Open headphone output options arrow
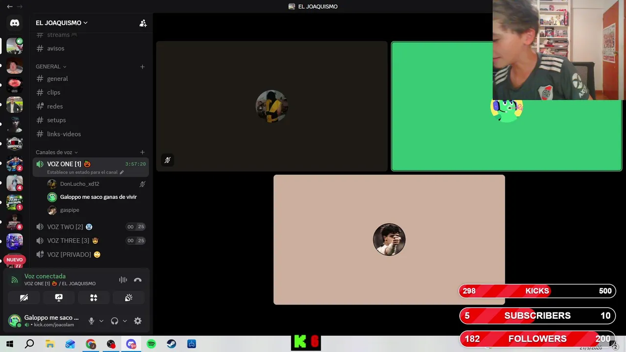 (x=125, y=321)
